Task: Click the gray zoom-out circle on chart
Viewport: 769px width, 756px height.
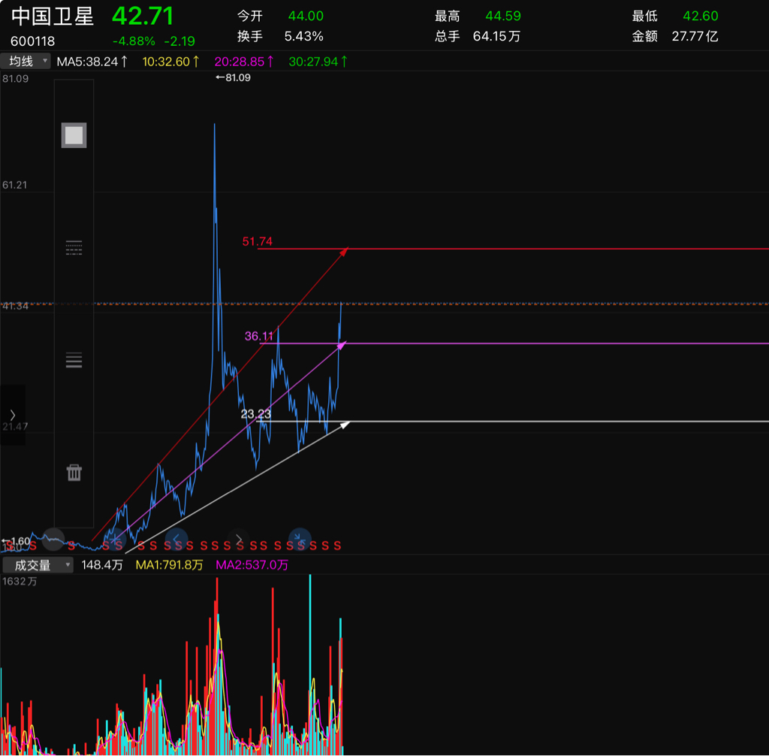Action: (x=53, y=540)
